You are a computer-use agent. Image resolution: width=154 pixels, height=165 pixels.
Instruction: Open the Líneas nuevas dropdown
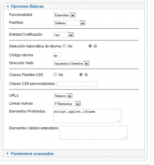coord(67,104)
